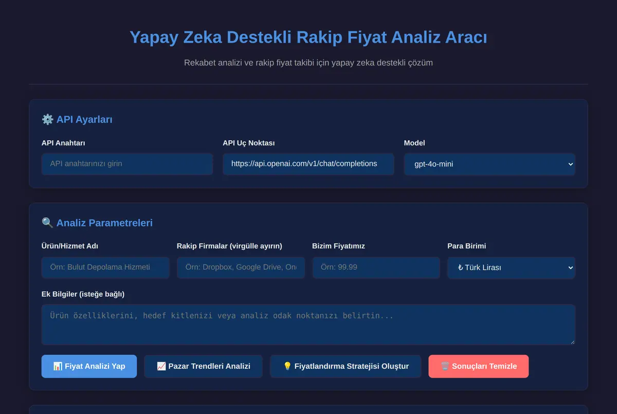Click the Ürün/Hizmet Adı label

click(70, 246)
